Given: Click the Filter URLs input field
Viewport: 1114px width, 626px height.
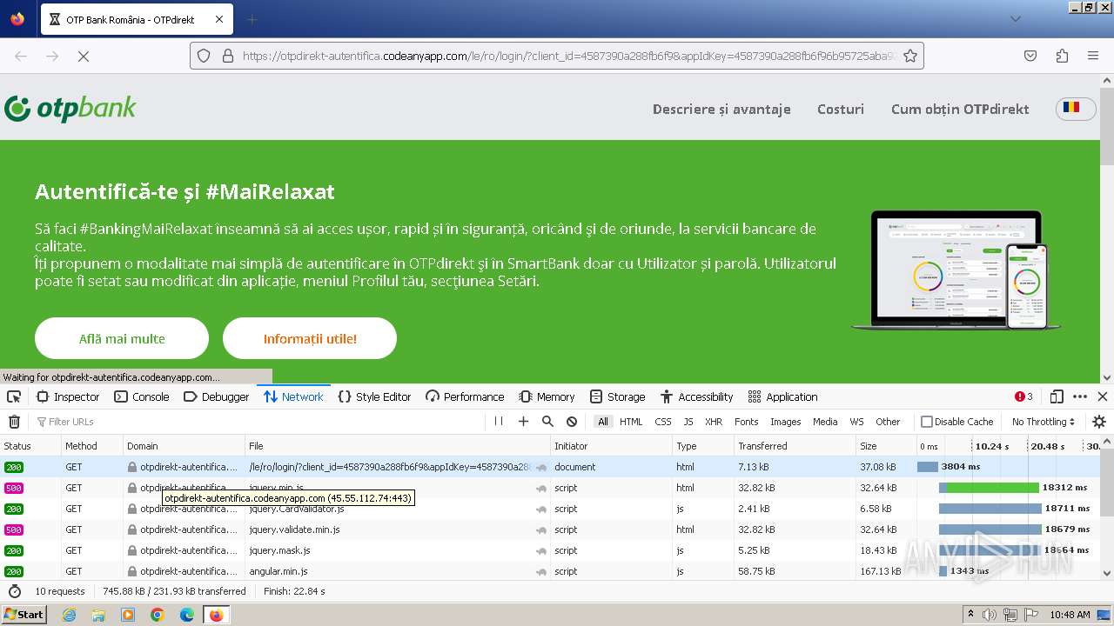Looking at the screenshot, I should pyautogui.click(x=257, y=422).
